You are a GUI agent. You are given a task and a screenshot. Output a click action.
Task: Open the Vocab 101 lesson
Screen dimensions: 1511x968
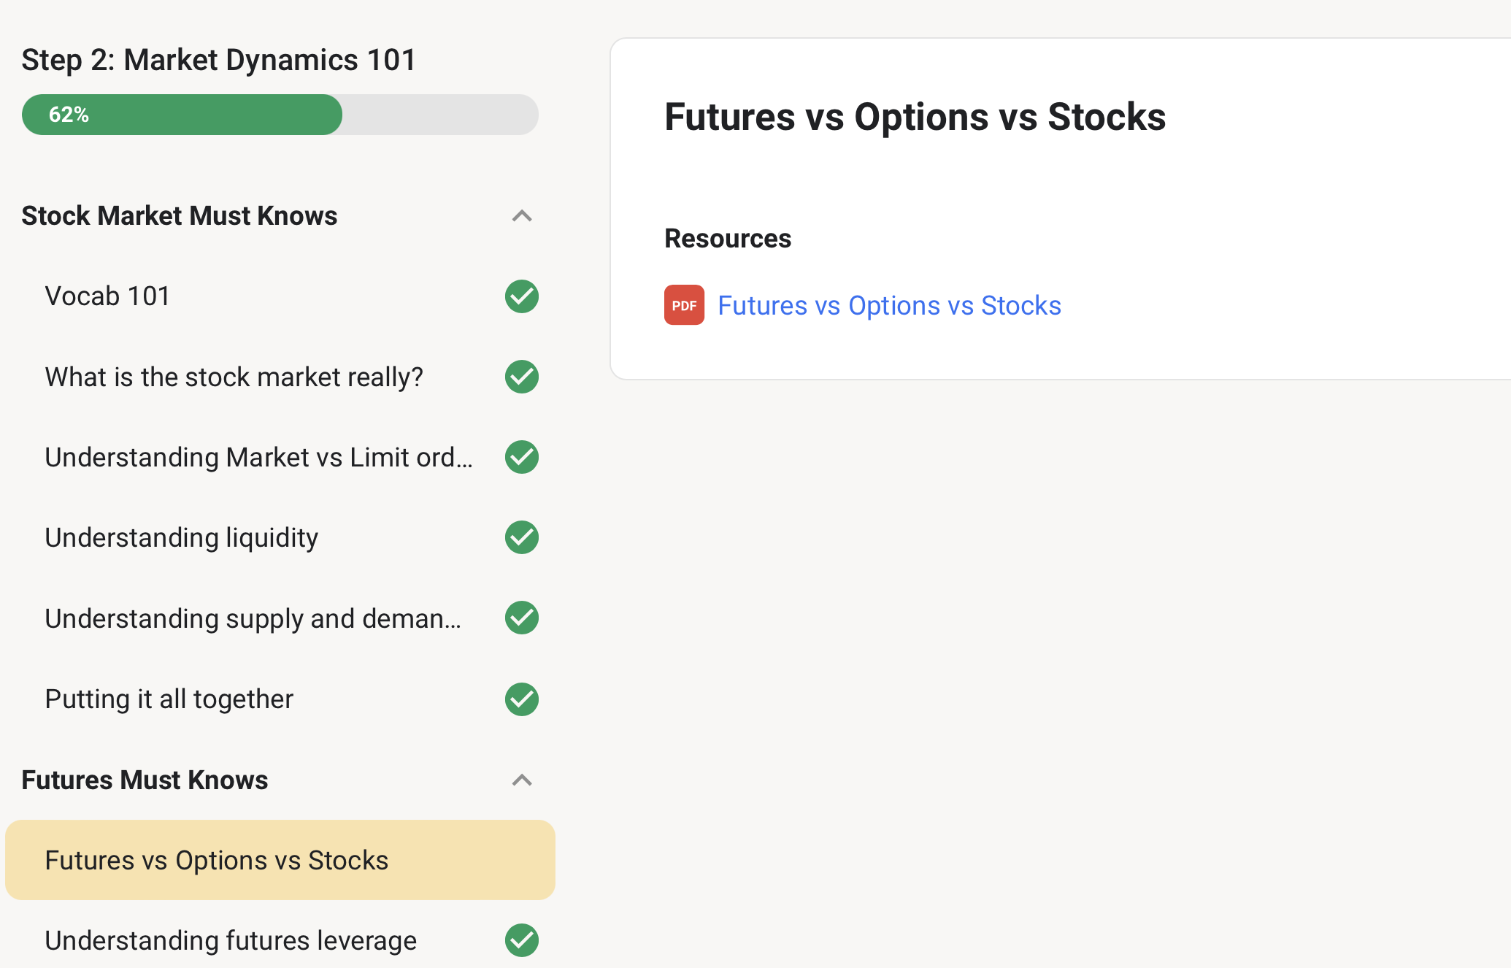[x=107, y=296]
